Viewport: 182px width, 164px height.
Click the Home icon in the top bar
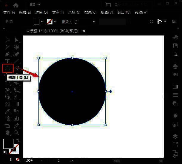point(16,5)
